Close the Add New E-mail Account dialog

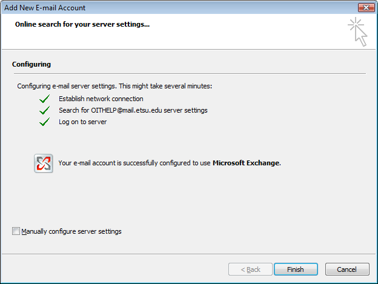tap(365, 8)
